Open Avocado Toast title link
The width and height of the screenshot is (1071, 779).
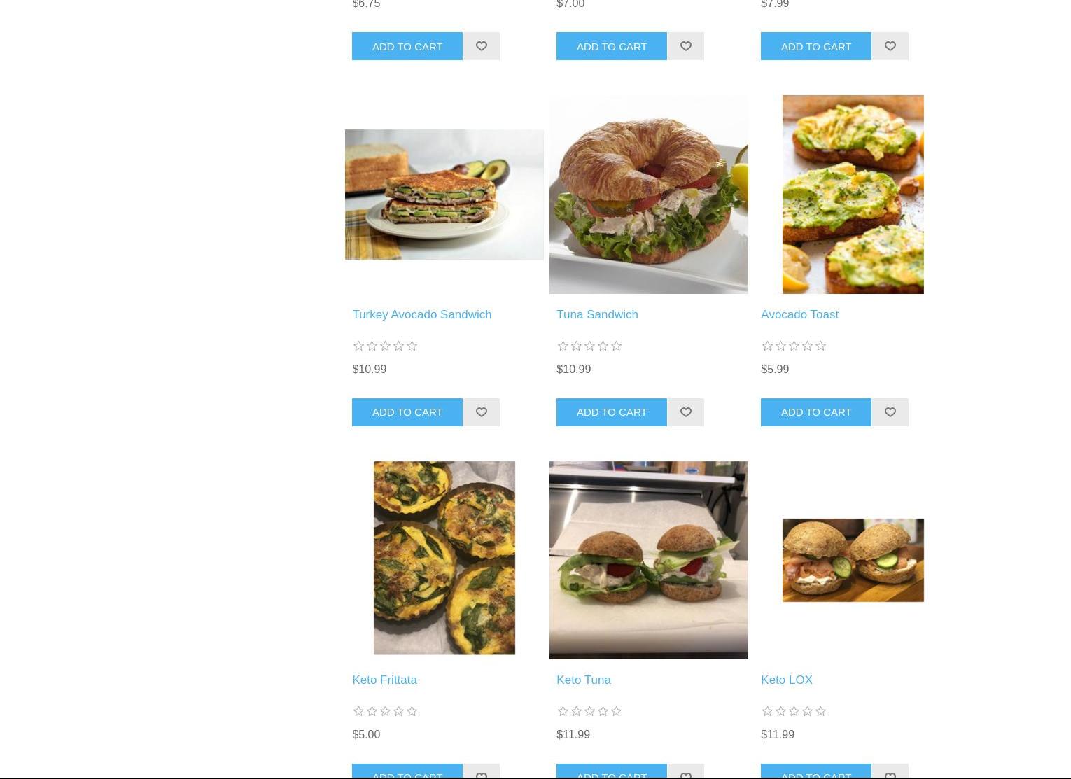799,314
